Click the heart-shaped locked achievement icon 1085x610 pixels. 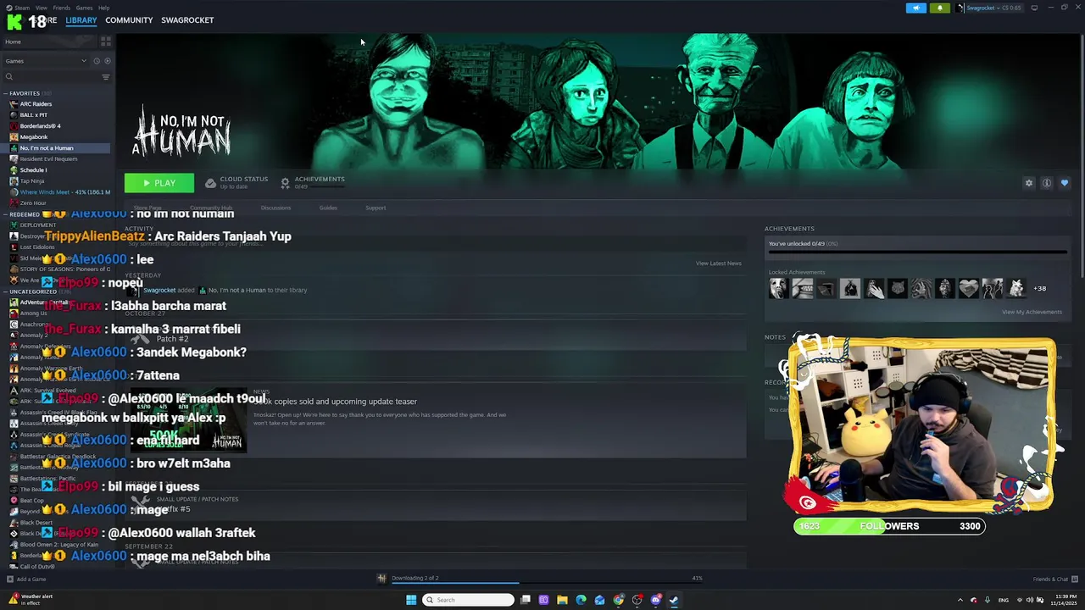click(968, 289)
